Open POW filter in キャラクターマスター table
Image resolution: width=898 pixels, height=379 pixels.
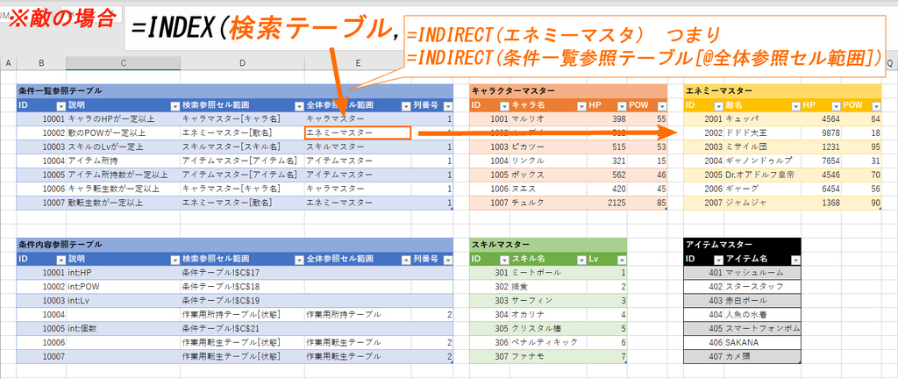click(662, 105)
